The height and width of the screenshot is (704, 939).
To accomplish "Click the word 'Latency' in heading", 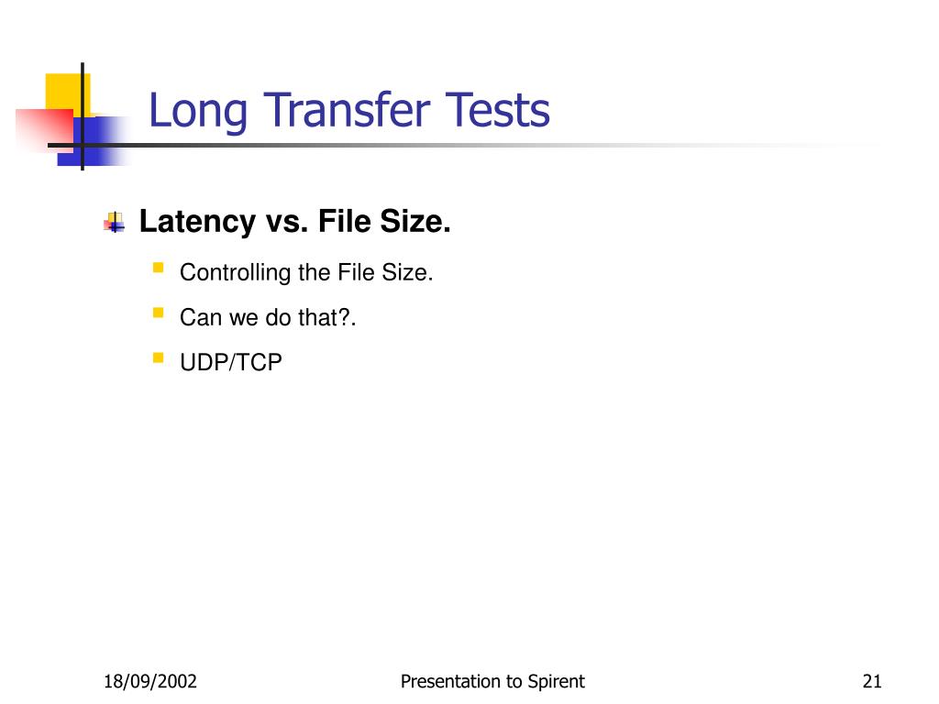I will 197,222.
